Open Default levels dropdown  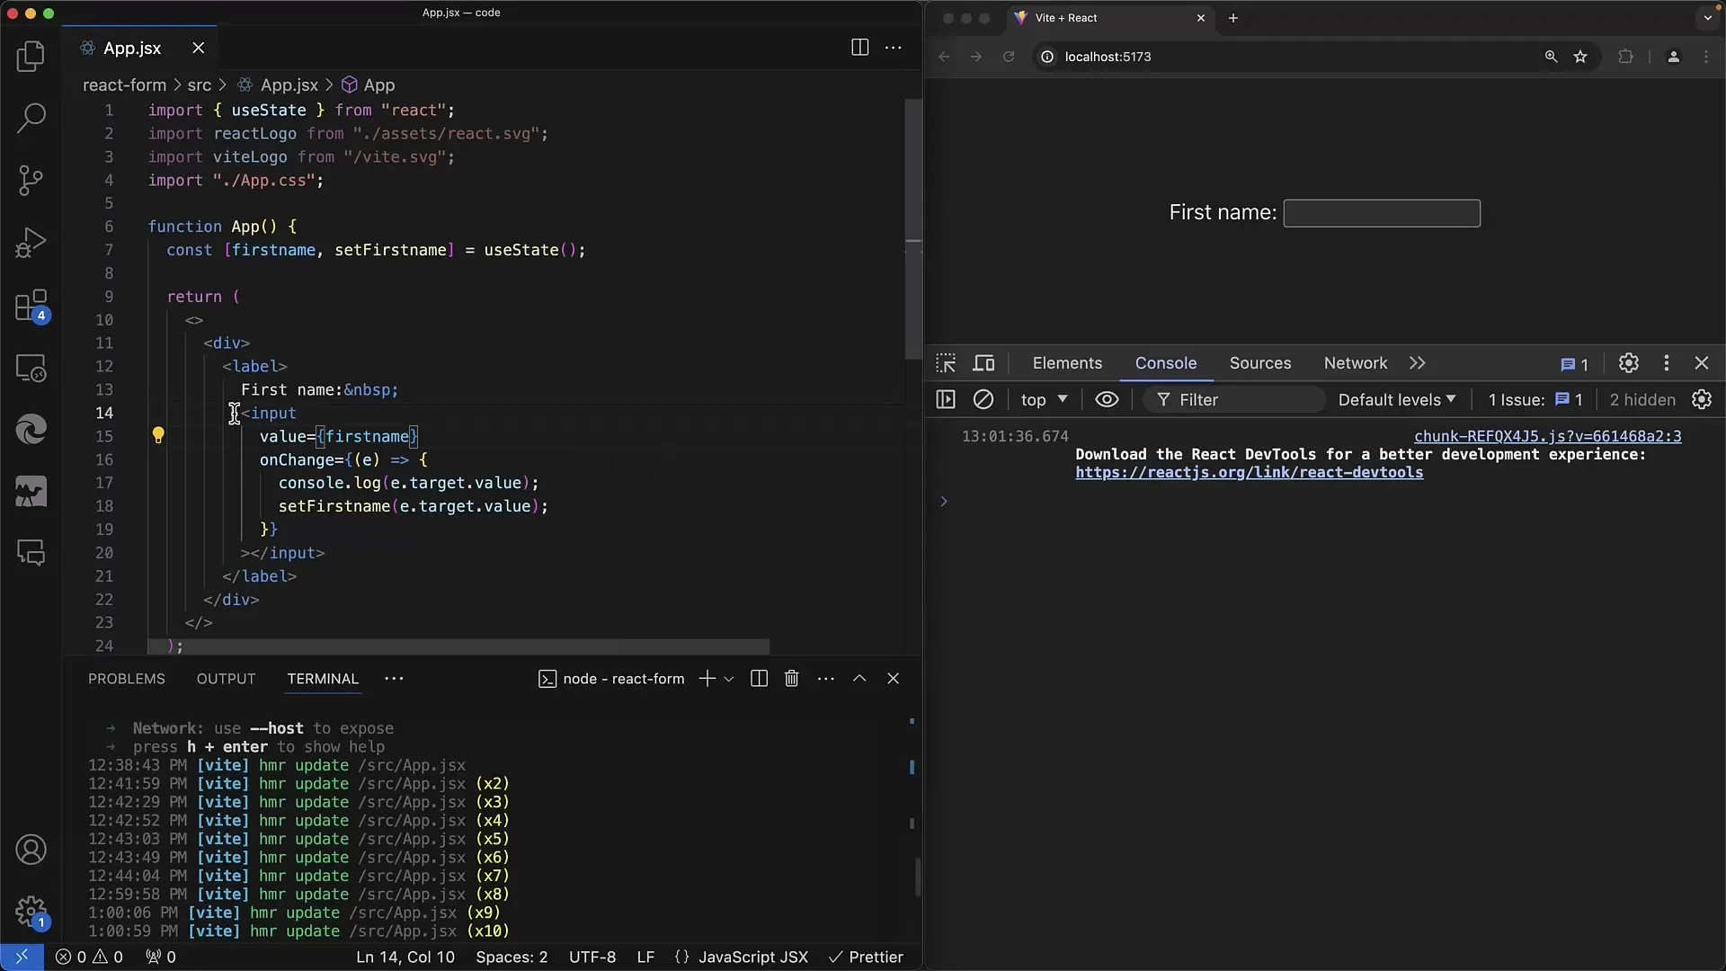[x=1397, y=399]
